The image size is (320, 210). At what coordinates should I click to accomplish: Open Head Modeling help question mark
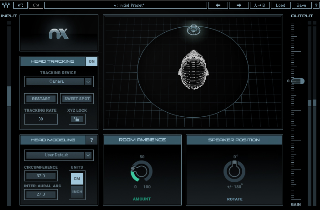coord(91,140)
